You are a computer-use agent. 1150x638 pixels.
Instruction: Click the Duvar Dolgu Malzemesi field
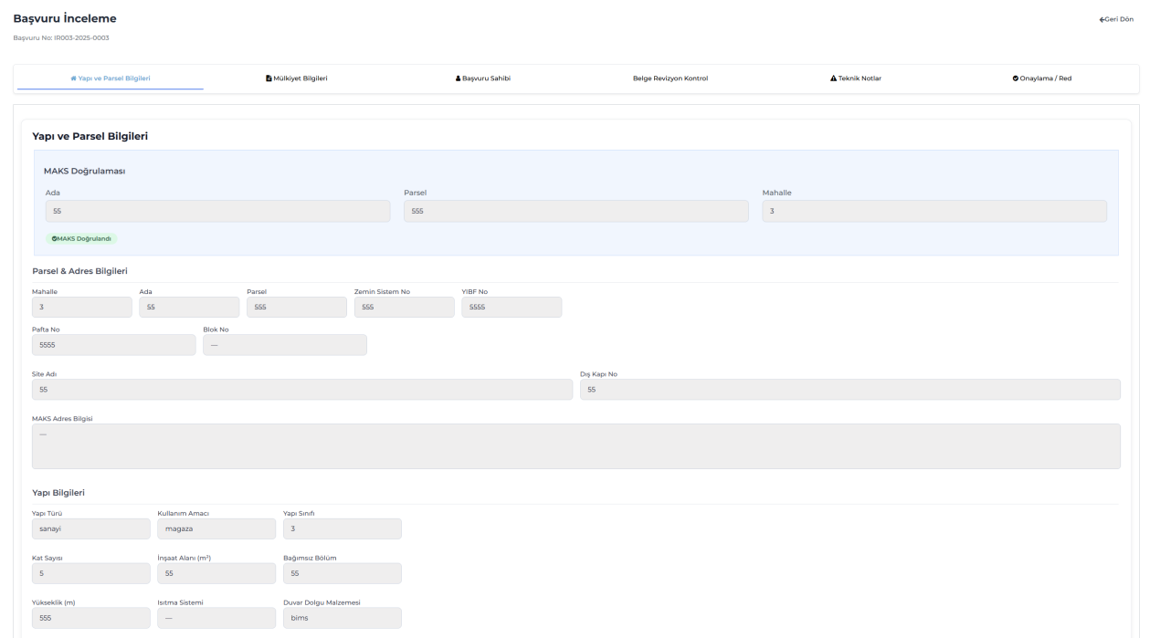pyautogui.click(x=342, y=619)
